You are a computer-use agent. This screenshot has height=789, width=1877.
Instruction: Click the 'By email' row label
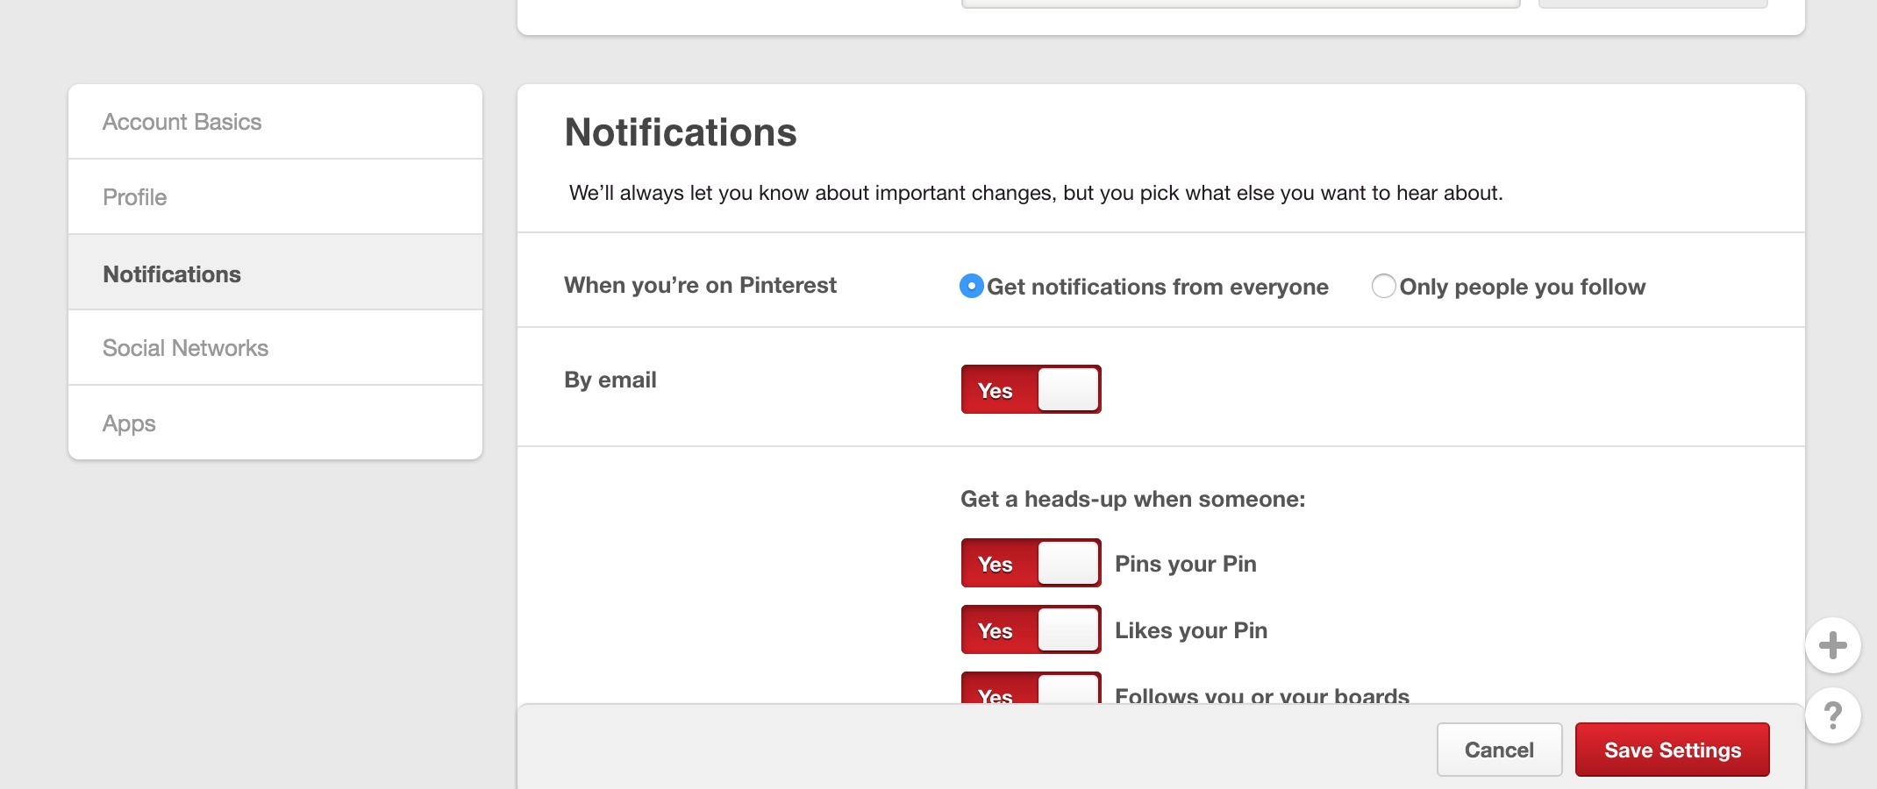pyautogui.click(x=610, y=380)
